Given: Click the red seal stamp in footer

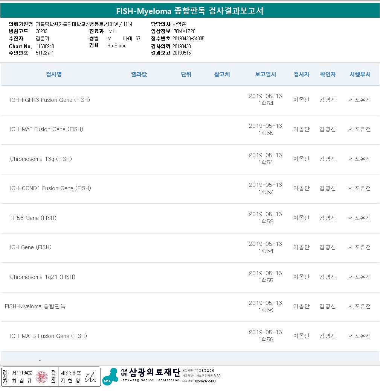Looking at the screenshot, I should (42, 377).
